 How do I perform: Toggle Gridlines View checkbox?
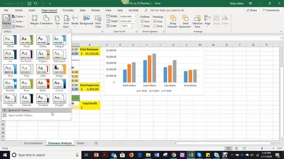(x=142, y=22)
